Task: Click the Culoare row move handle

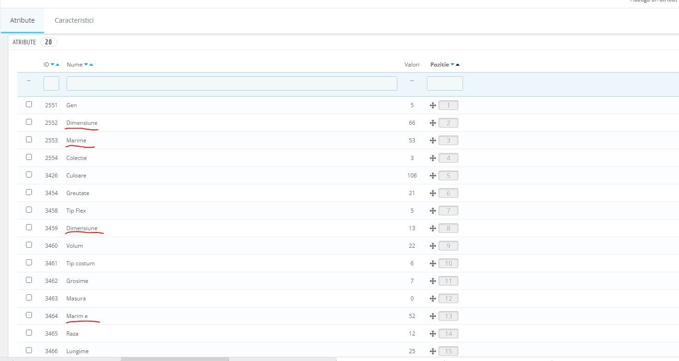Action: 433,176
